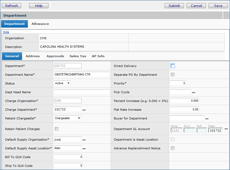The height and width of the screenshot is (170, 230).
Task: Enable the Direct Delivery checkbox
Action: click(x=173, y=66)
